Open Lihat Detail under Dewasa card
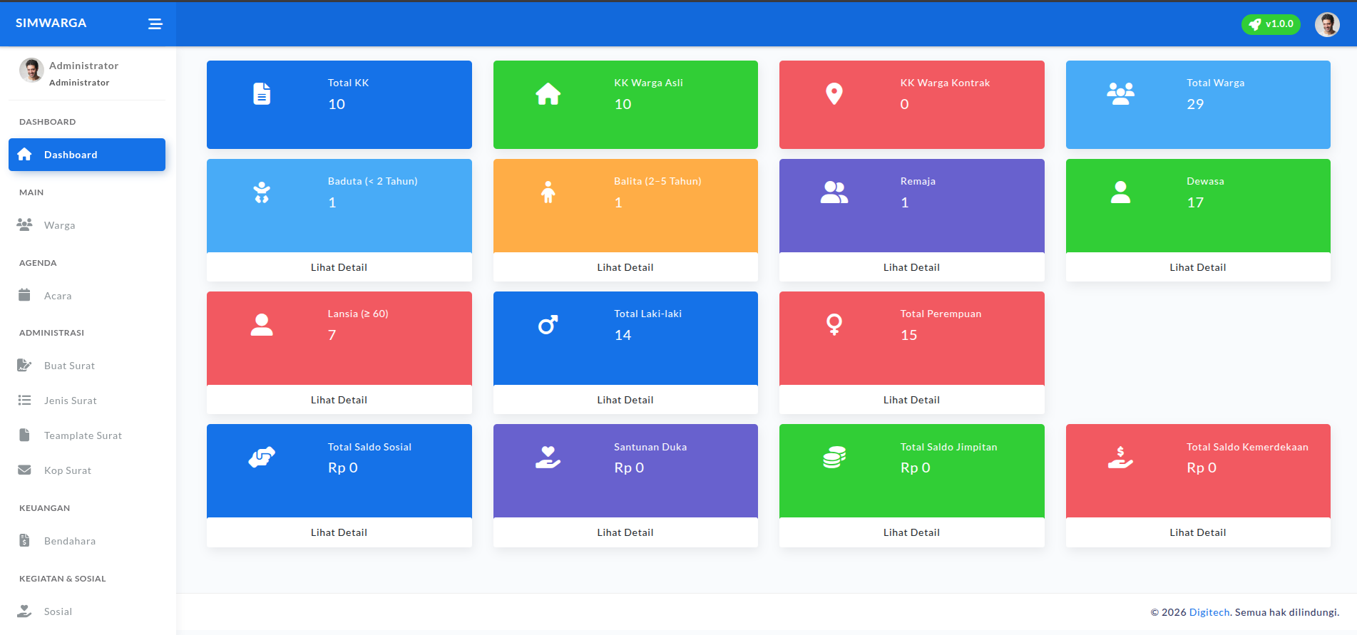Image resolution: width=1357 pixels, height=635 pixels. [x=1198, y=267]
